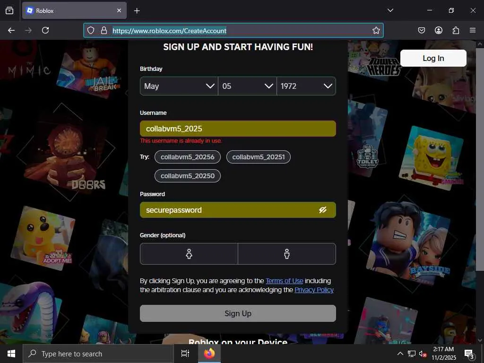
Task: Click the taskbar search box
Action: pyautogui.click(x=98, y=354)
